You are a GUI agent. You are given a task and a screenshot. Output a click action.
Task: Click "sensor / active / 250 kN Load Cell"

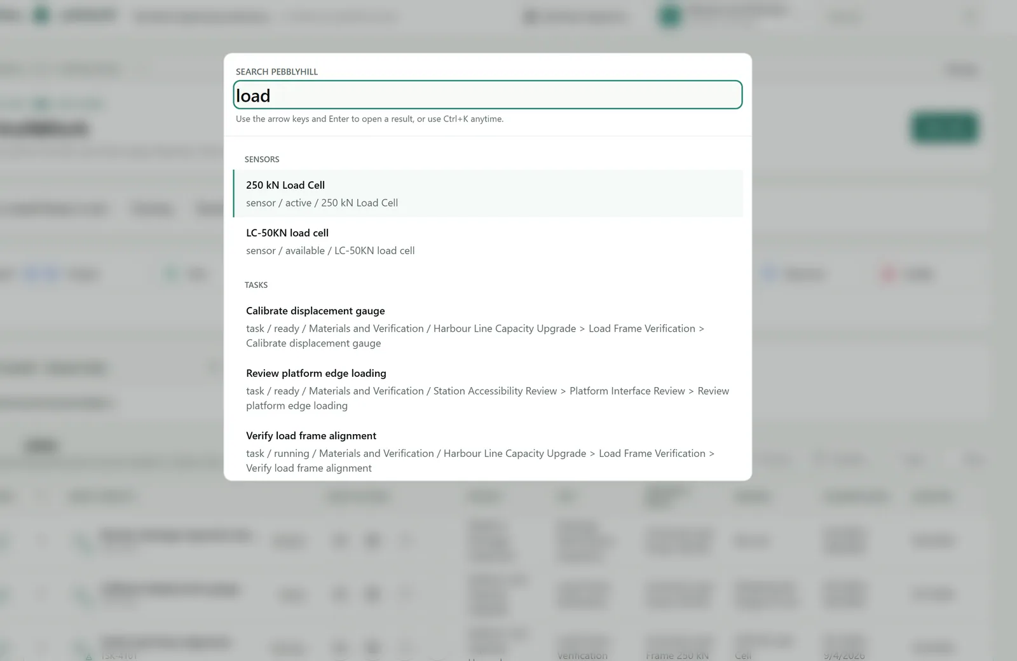point(322,203)
